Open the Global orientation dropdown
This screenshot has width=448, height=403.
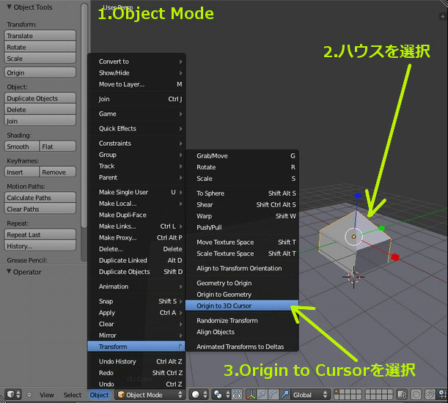(310, 394)
